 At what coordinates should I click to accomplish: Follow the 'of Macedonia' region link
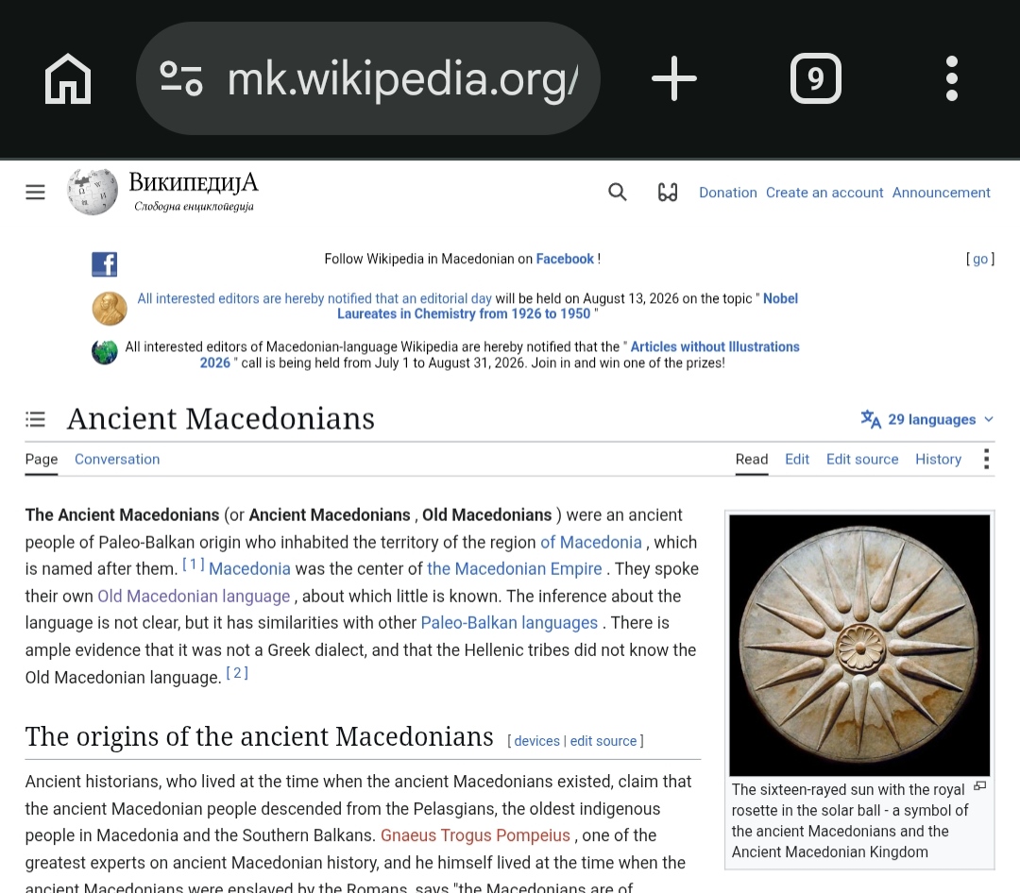tap(590, 542)
